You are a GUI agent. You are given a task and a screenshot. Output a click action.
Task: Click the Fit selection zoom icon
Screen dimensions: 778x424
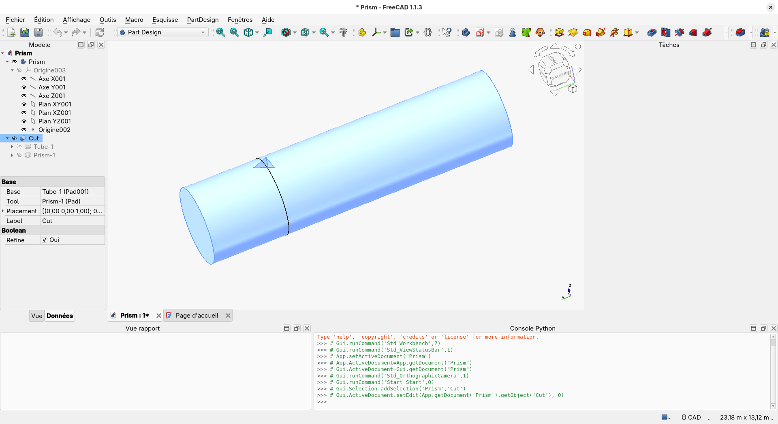[235, 32]
